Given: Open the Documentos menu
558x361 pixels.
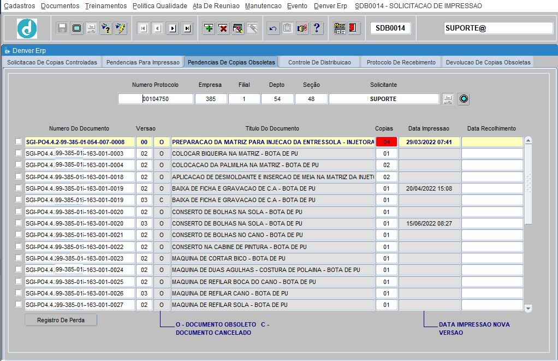Looking at the screenshot, I should 60,6.
